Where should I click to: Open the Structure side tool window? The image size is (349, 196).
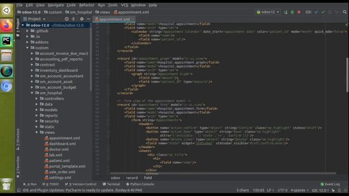tap(18, 139)
